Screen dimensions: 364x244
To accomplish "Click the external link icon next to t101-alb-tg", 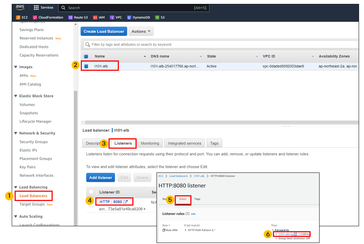I will point(295,234).
